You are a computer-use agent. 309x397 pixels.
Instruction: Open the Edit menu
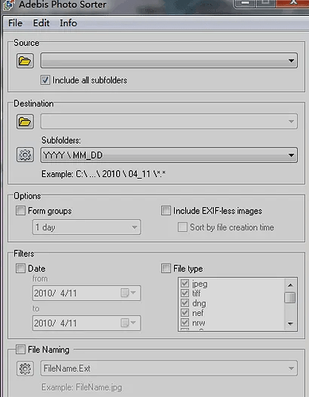click(41, 23)
